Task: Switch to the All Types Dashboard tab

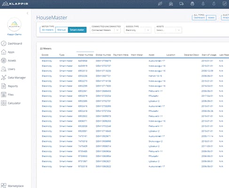Action: (199, 18)
